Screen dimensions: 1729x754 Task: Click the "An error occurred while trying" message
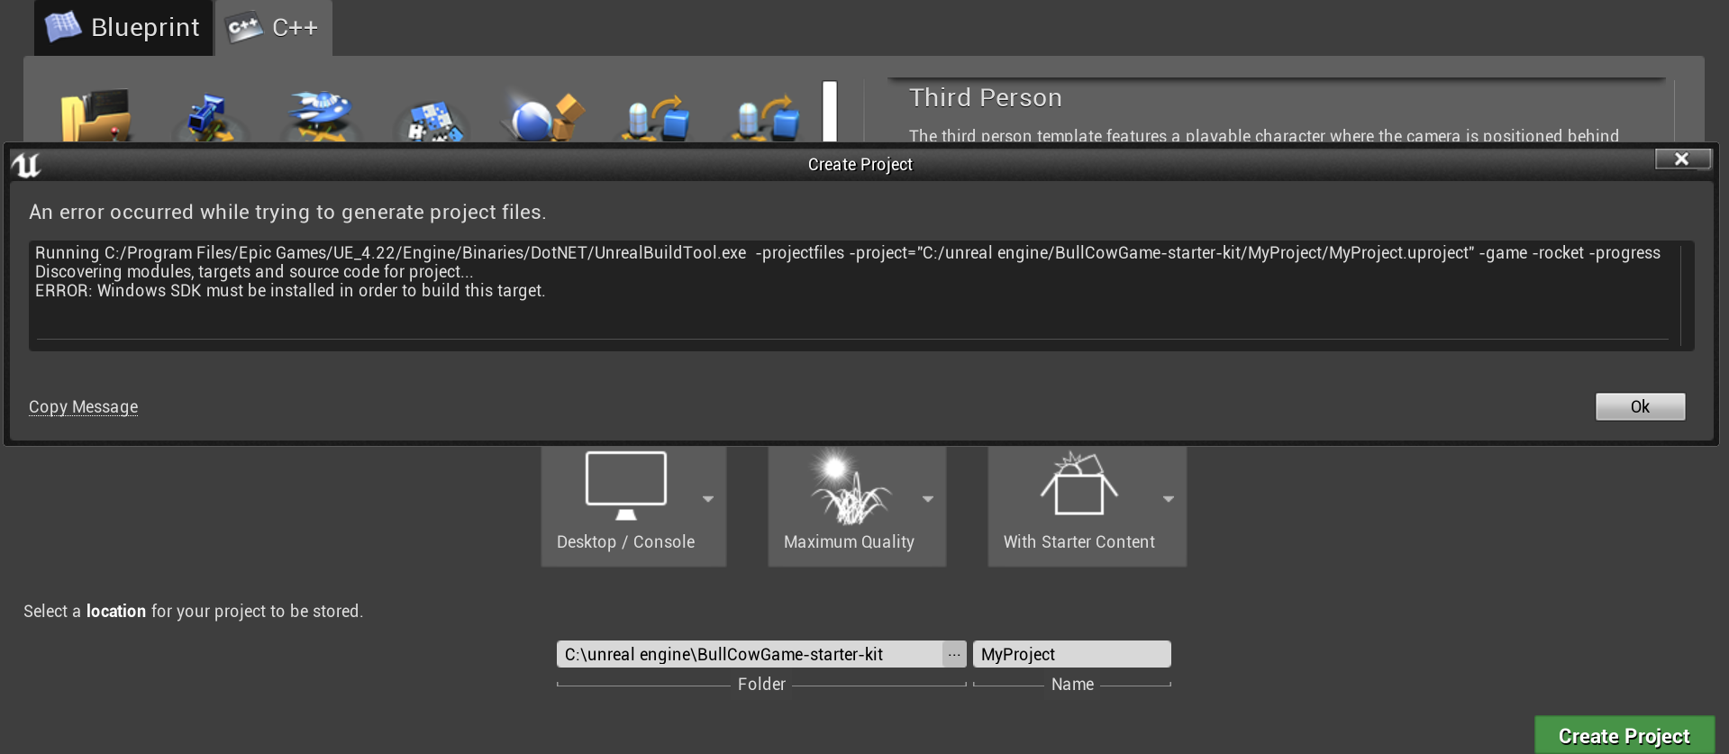pos(287,212)
